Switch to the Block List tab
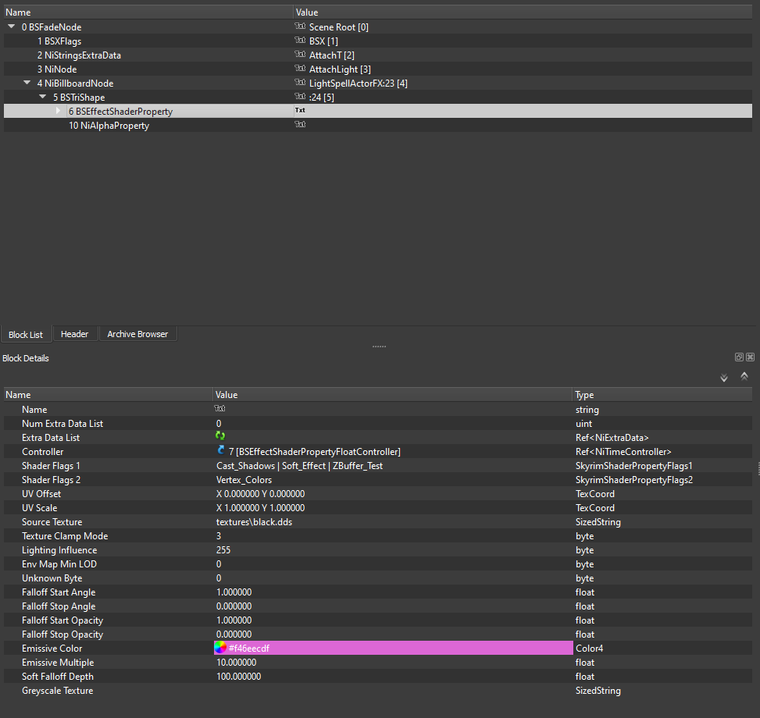 pyautogui.click(x=26, y=335)
